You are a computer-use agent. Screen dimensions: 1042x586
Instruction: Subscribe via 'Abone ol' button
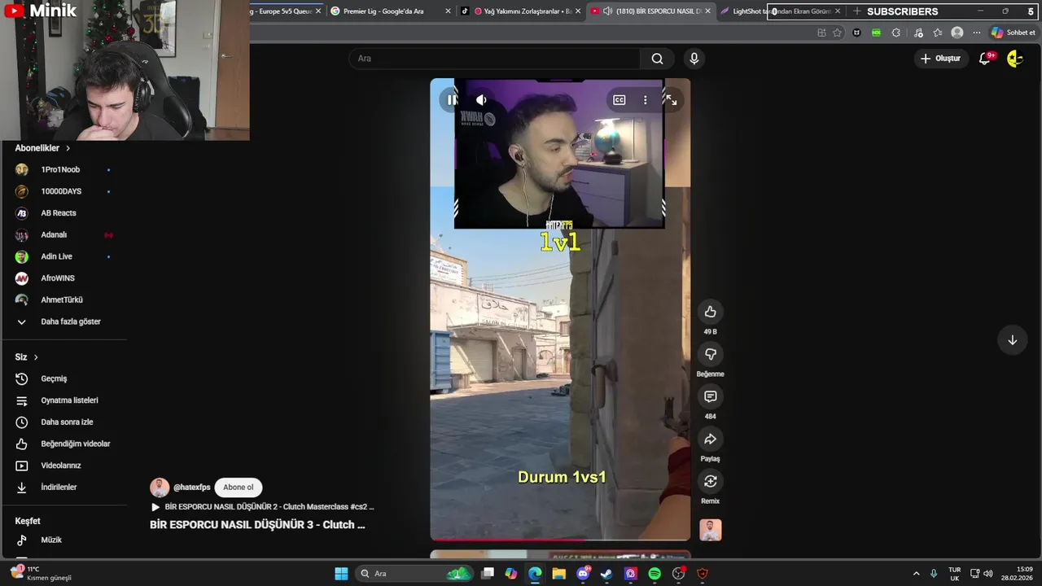click(x=238, y=488)
